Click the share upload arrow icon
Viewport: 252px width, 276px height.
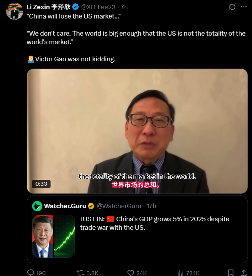pyautogui.click(x=243, y=273)
